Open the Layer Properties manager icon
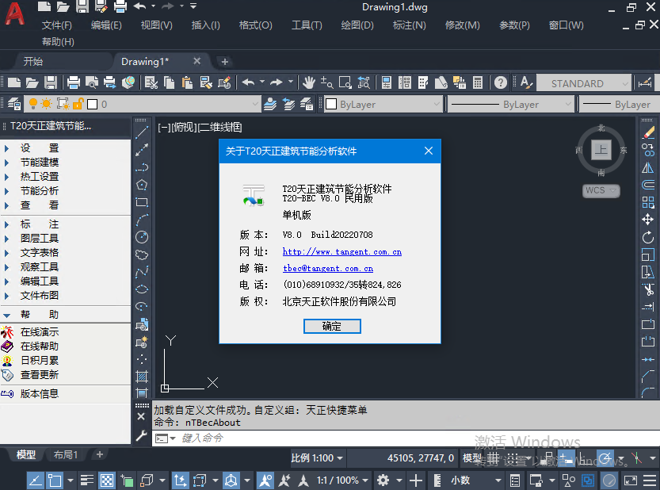This screenshot has height=490, width=660. coord(13,104)
